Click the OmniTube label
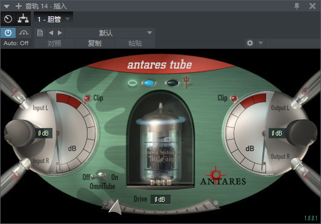This screenshot has width=321, height=224. click(x=103, y=186)
